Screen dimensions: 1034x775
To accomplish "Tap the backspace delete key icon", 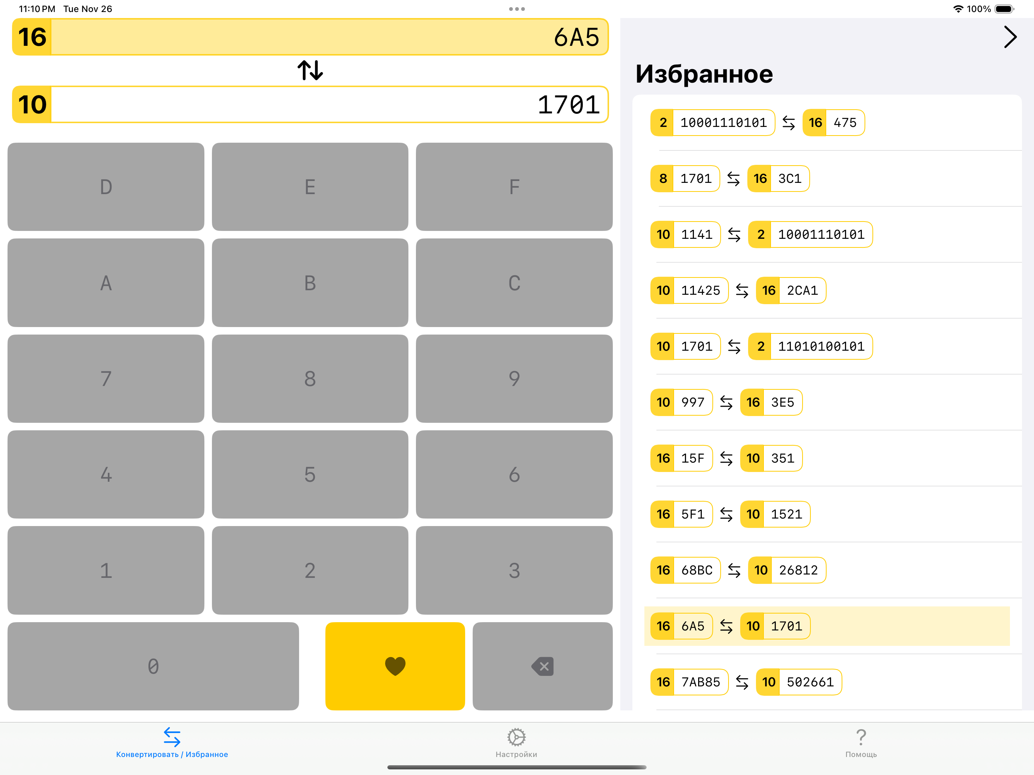I will point(542,666).
